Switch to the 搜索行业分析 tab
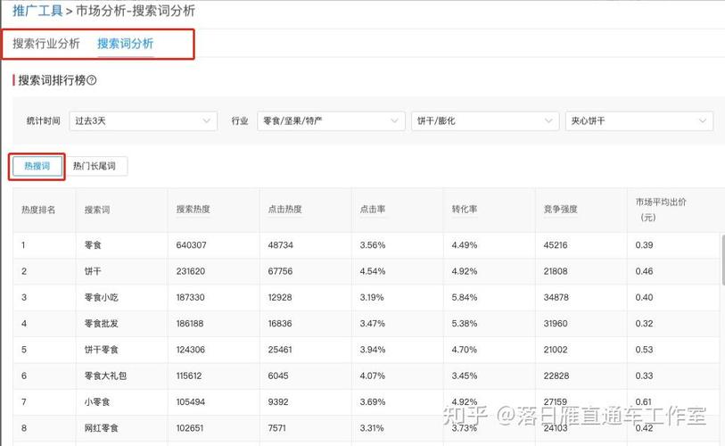 tap(46, 44)
